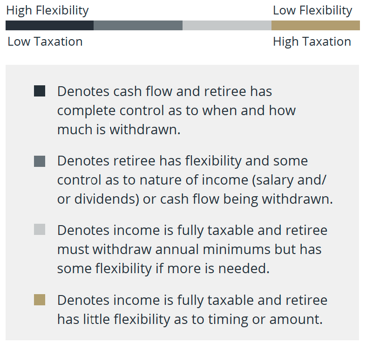The height and width of the screenshot is (351, 366).
Task: Click the light gray legend square
Action: (40, 229)
